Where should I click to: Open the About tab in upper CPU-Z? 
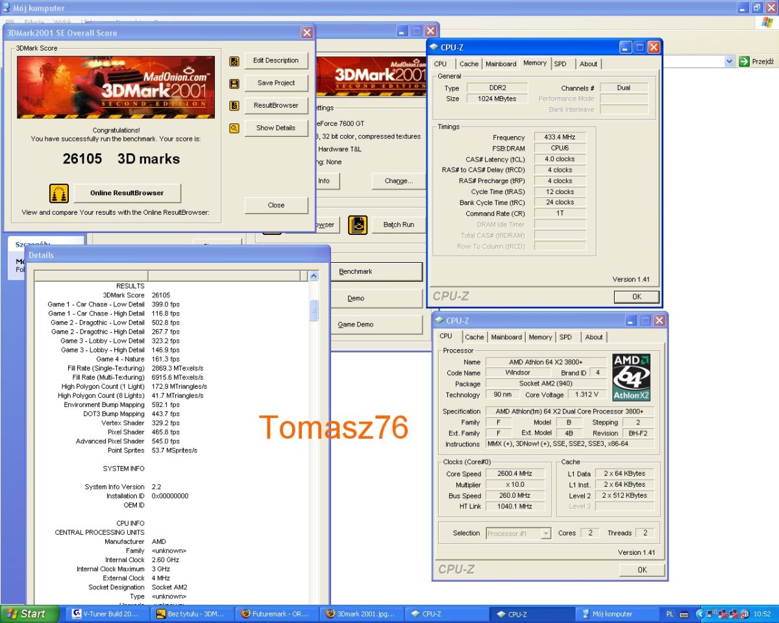[589, 64]
